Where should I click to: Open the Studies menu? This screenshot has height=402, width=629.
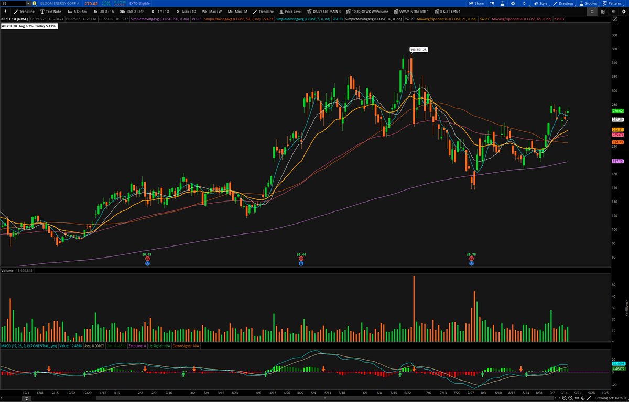click(x=588, y=3)
